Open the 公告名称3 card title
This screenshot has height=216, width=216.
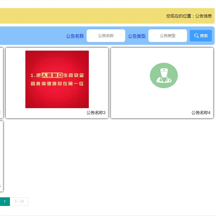(x=96, y=113)
